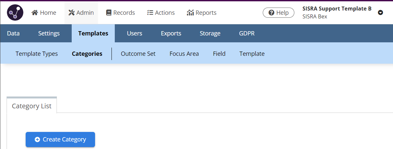Switch to the Data tab
Viewport: 393px width, 149px height.
coord(13,33)
